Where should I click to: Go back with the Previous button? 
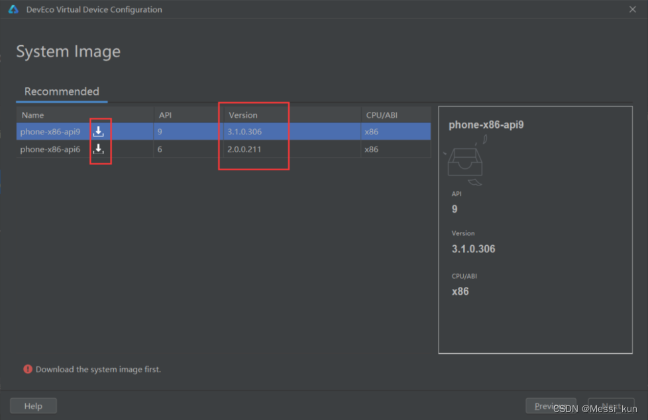click(x=551, y=406)
